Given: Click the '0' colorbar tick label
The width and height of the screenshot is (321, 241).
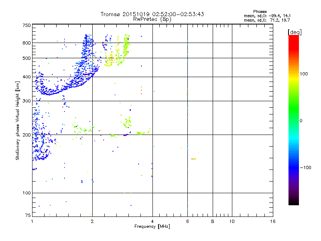Looking at the screenshot, I should pyautogui.click(x=301, y=120).
